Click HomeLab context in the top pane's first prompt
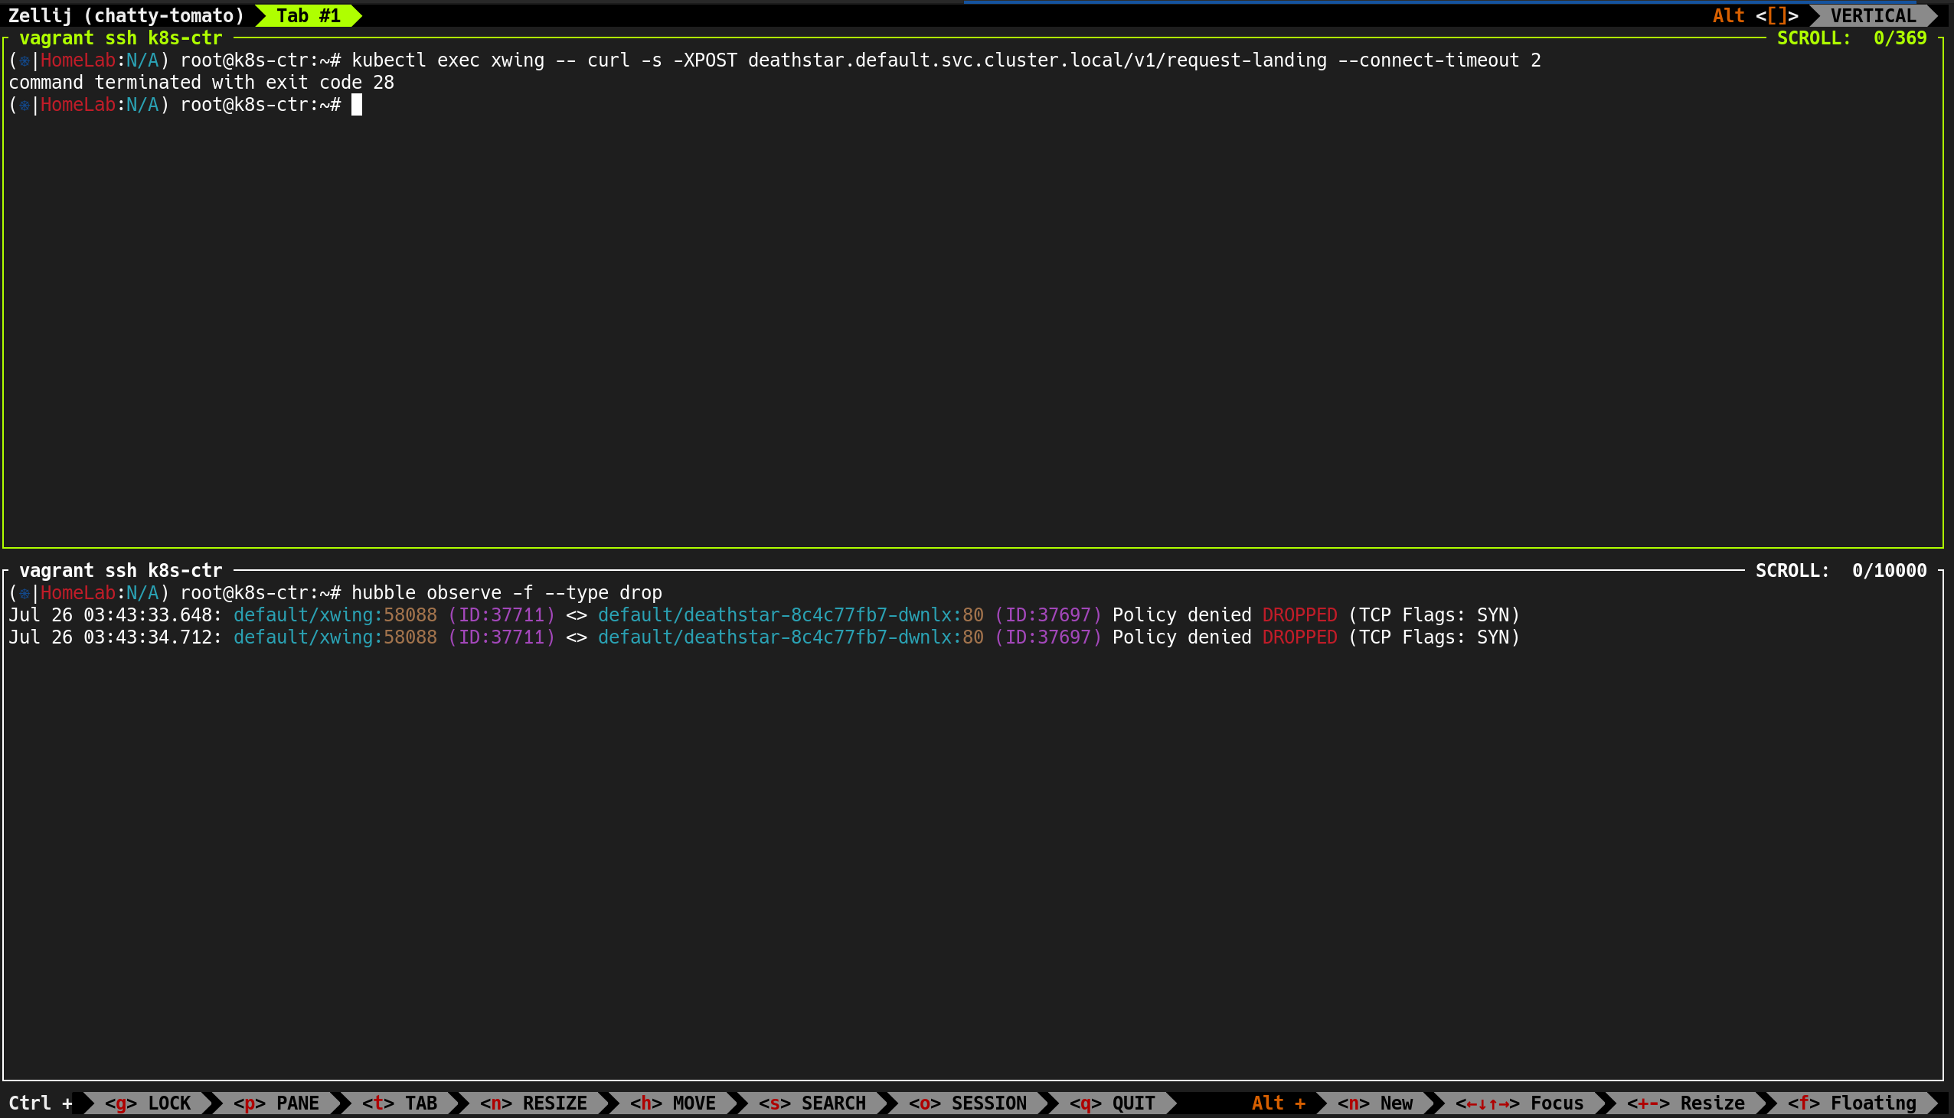This screenshot has width=1954, height=1118. [x=77, y=60]
